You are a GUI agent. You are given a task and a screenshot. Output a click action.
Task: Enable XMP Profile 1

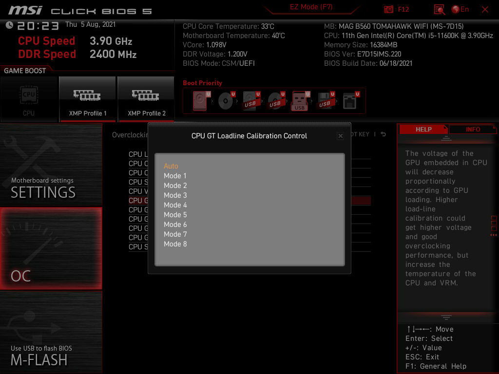pos(88,99)
